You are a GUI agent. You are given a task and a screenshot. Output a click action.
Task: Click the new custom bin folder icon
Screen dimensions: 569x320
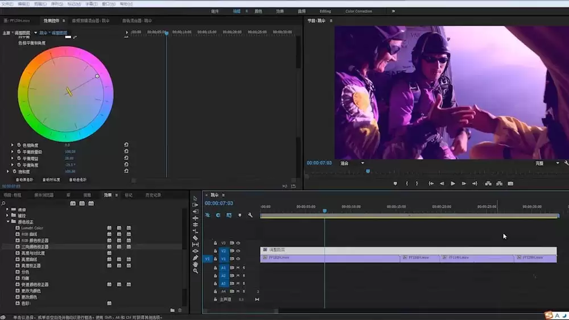(172, 310)
